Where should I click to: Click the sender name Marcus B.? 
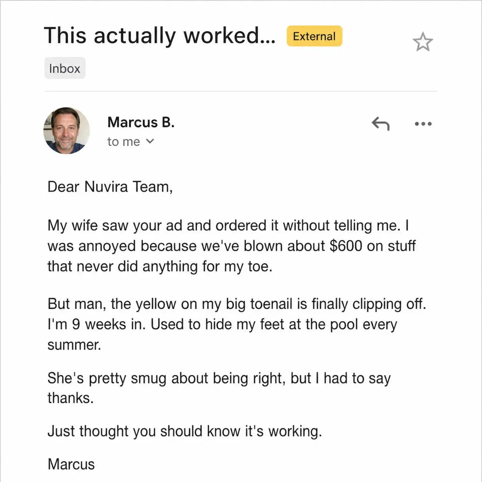click(x=141, y=122)
